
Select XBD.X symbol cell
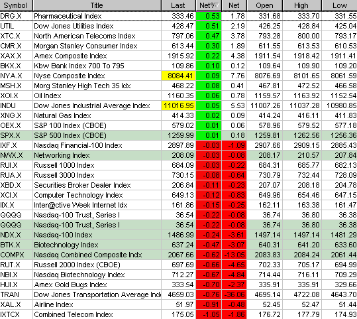point(16,185)
